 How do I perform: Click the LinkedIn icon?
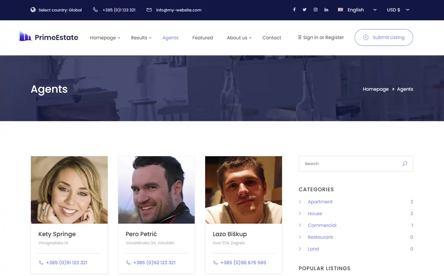(326, 10)
